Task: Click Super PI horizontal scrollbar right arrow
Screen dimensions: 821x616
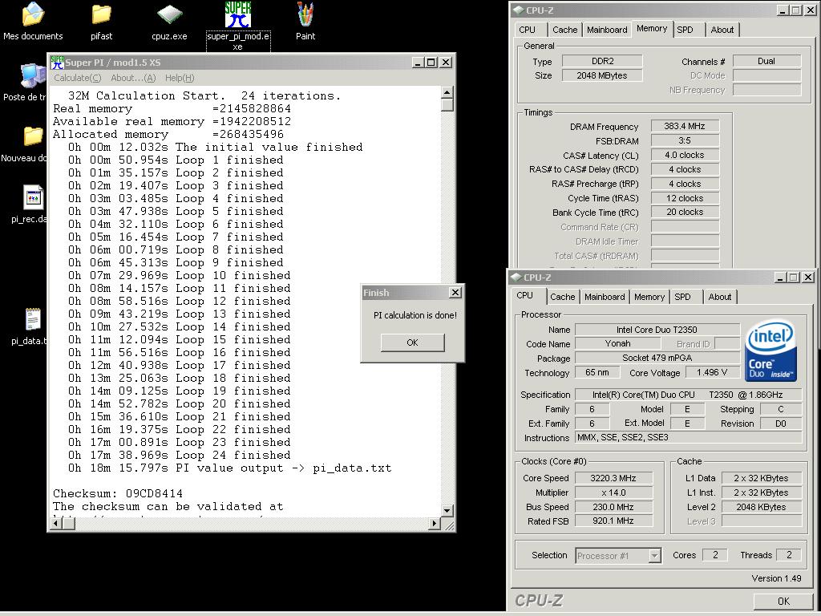Action: 435,523
